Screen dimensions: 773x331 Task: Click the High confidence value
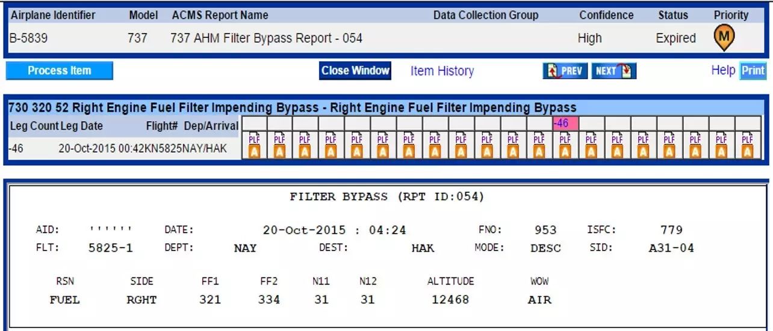coord(589,38)
